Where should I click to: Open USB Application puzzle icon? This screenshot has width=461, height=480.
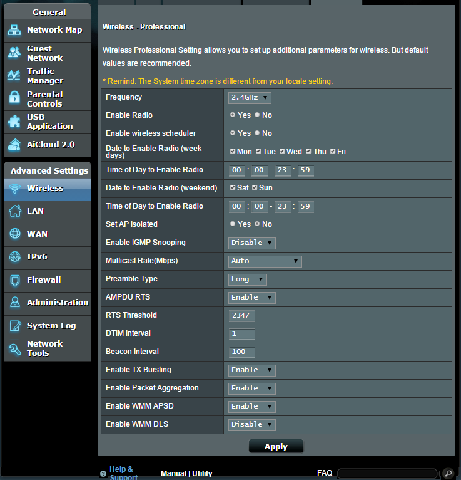click(14, 121)
